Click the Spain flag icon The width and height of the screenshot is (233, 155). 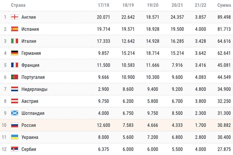tap(15, 29)
